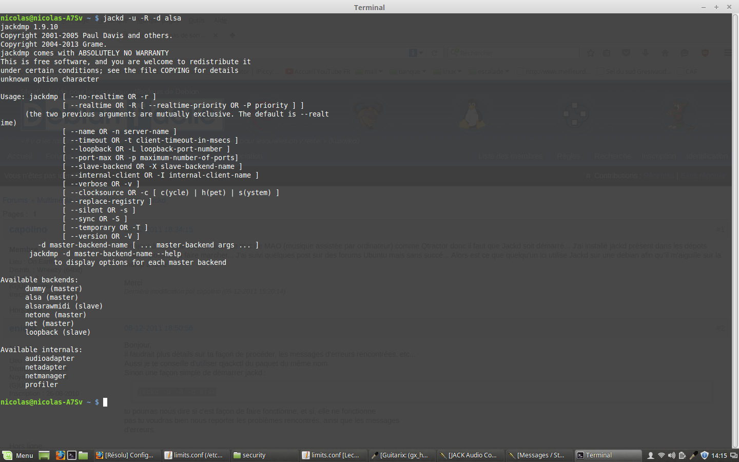Click the '--loopback OR -L' option line

point(146,149)
